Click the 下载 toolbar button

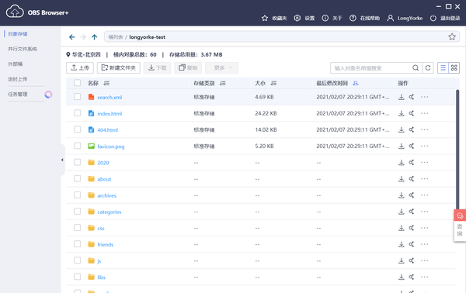[157, 68]
